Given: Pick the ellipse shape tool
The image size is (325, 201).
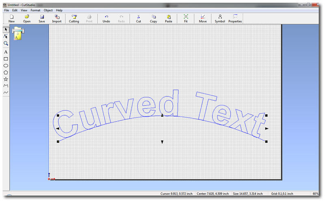Looking at the screenshot, I should coord(6,65).
